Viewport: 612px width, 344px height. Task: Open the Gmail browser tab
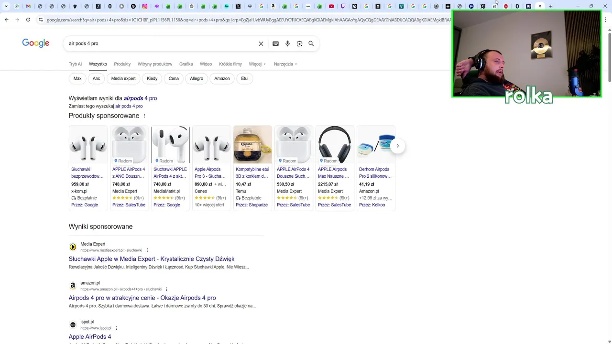click(28, 6)
